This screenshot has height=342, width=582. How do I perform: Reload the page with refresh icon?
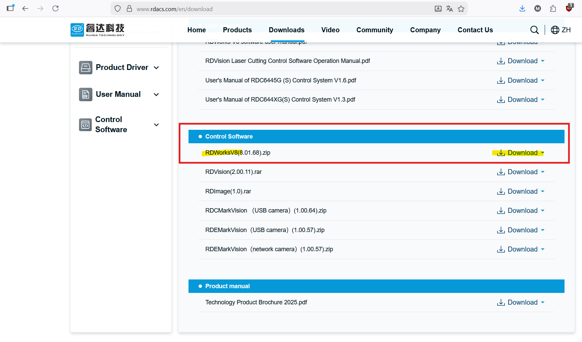pos(55,9)
